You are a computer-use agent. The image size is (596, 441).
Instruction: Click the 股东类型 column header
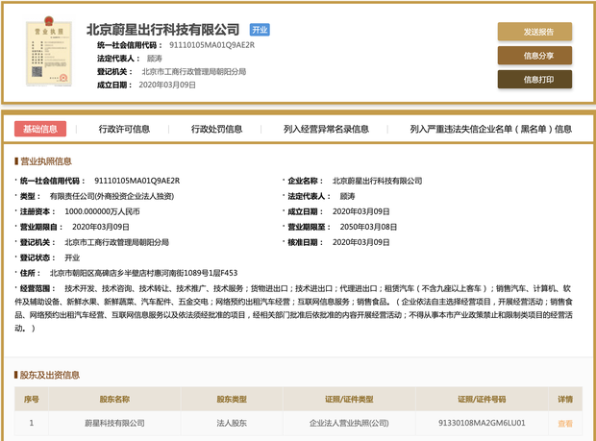232,400
